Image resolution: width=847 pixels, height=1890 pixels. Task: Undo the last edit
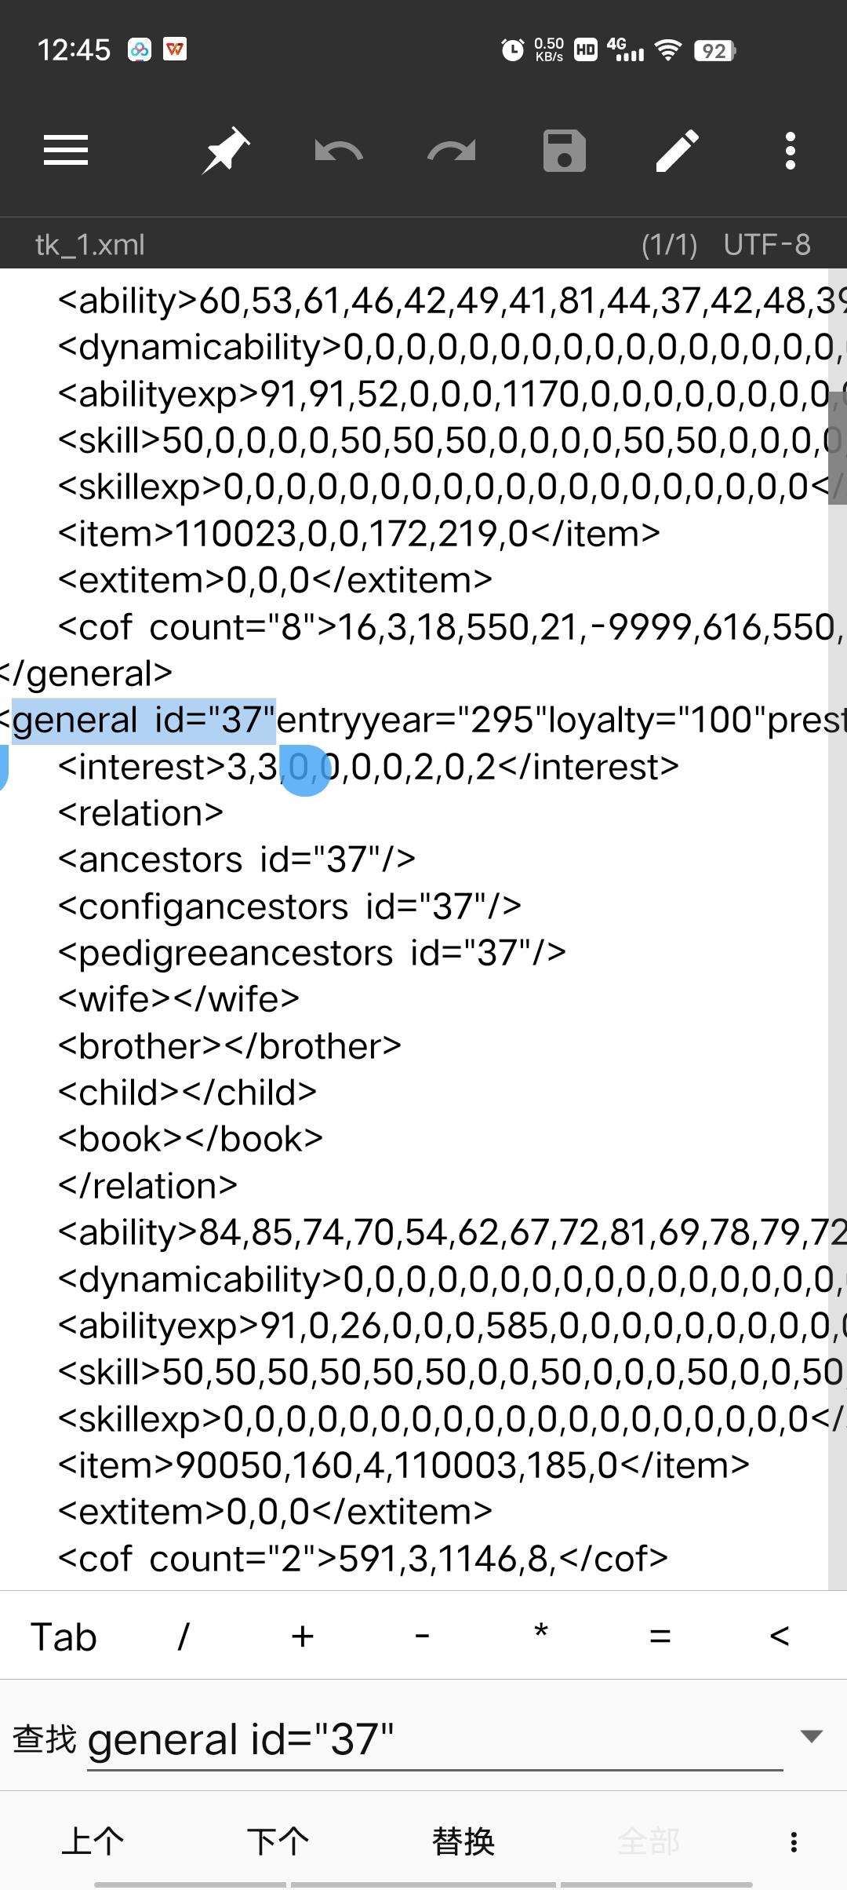(339, 150)
